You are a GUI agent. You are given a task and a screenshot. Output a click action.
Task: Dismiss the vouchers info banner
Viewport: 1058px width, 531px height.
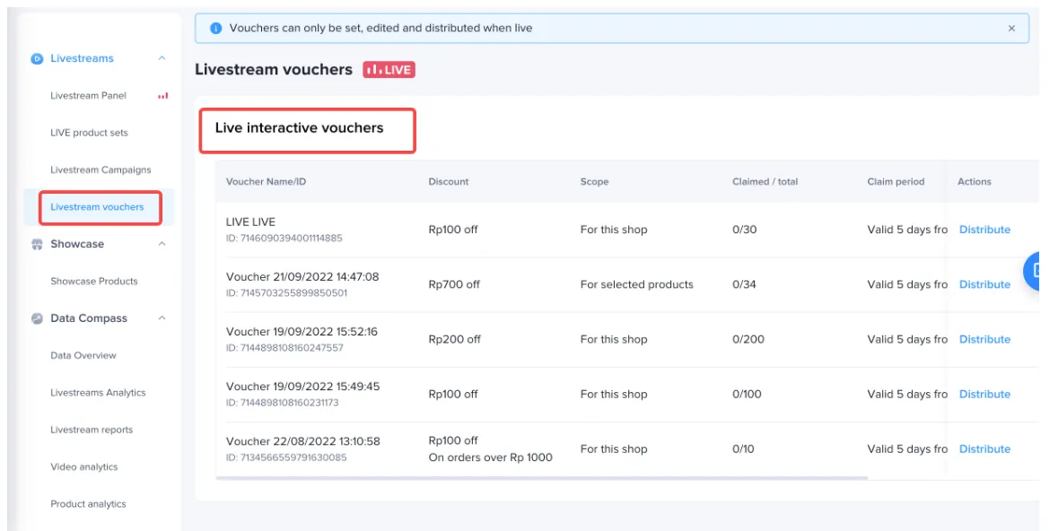coord(1011,29)
